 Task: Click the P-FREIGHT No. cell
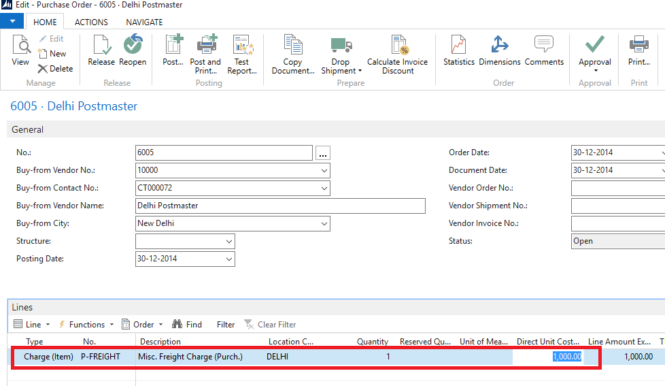point(101,357)
